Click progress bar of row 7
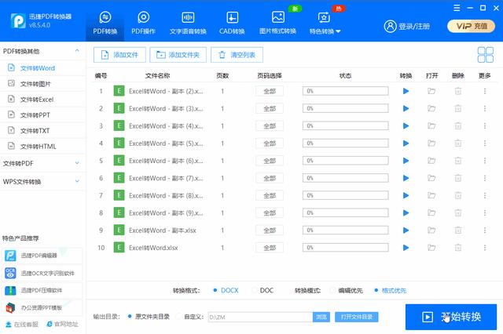Viewport: 503px width, 334px height. coord(346,195)
